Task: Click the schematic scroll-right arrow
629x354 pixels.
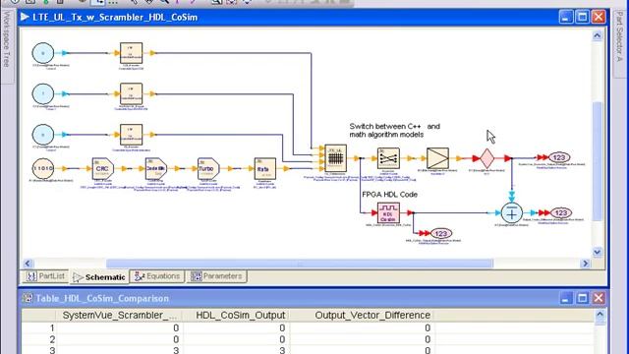Action: click(x=586, y=264)
